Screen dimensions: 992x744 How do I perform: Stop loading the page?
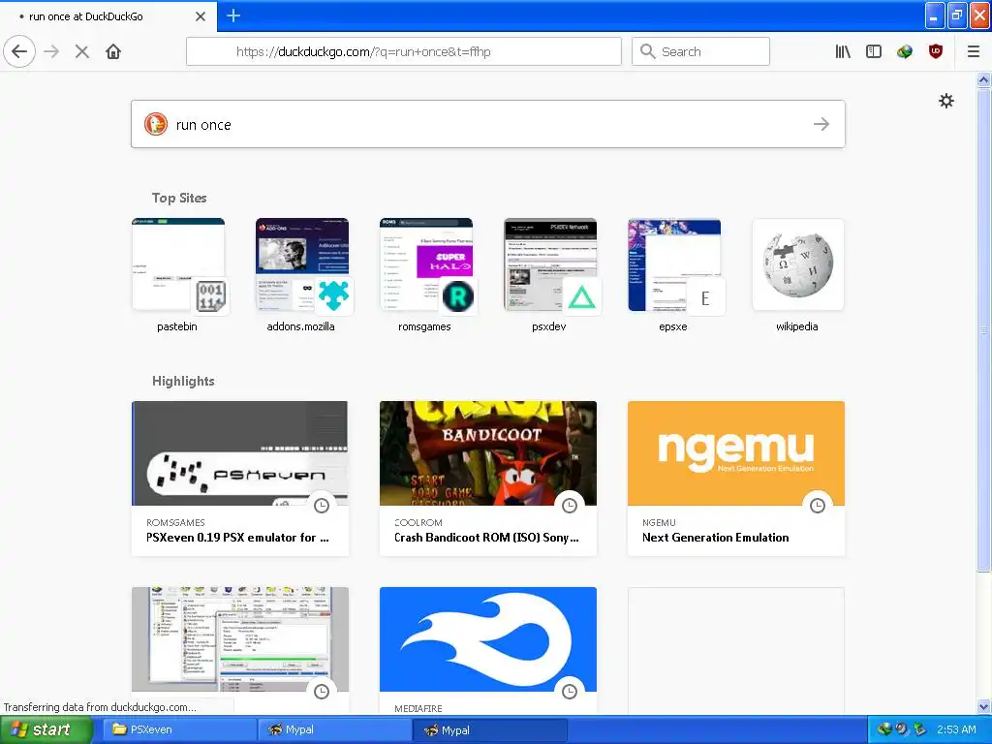[81, 51]
